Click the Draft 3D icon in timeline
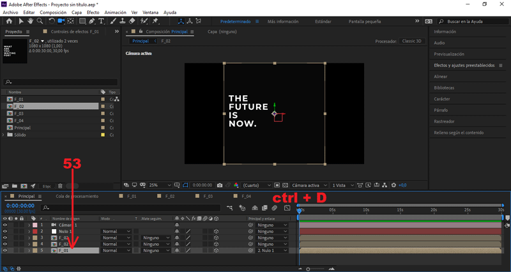This screenshot has height=272, width=511. pyautogui.click(x=242, y=208)
